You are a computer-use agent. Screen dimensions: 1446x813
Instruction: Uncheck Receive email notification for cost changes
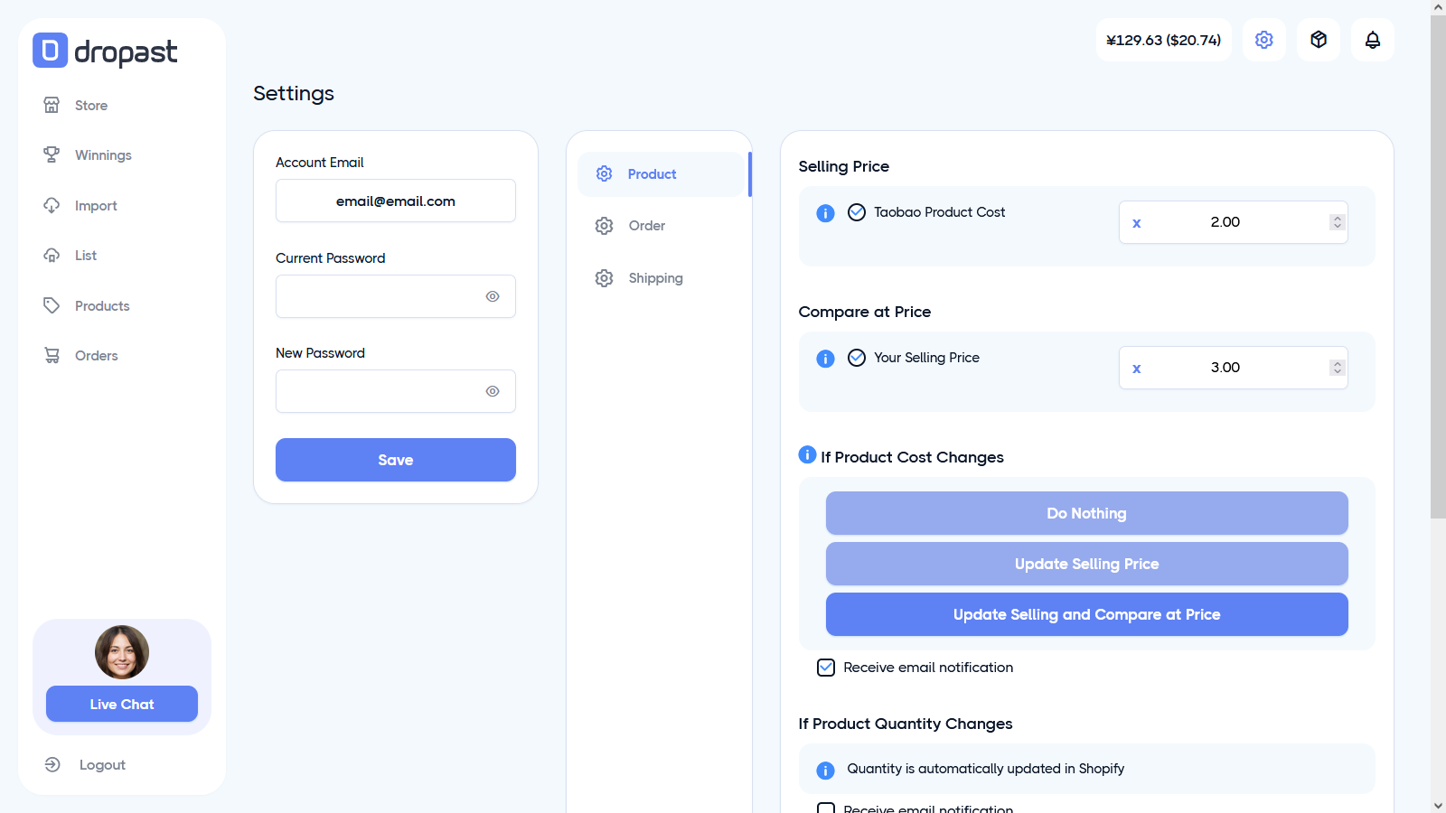pos(826,668)
